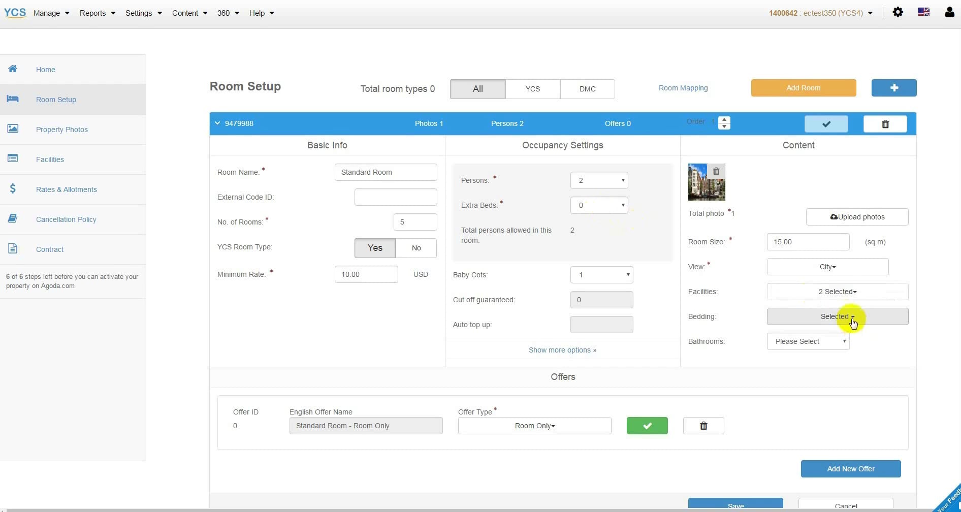Click the blue plus button
This screenshot has height=512, width=961.
[894, 88]
